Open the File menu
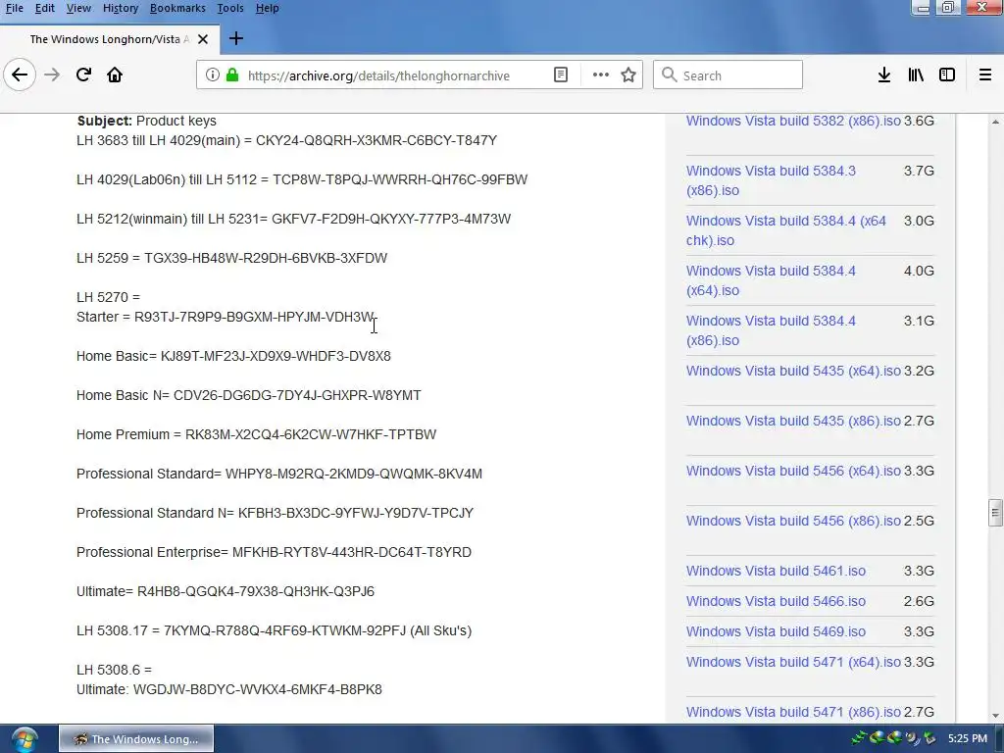The width and height of the screenshot is (1004, 753). 14,8
